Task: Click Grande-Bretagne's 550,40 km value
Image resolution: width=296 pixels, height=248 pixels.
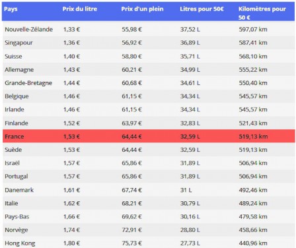Action: pyautogui.click(x=253, y=83)
